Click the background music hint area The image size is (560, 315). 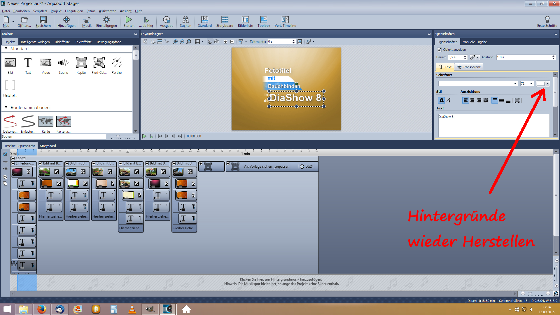tap(281, 281)
